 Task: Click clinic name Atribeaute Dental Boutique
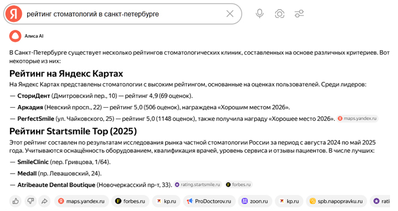[56, 185]
